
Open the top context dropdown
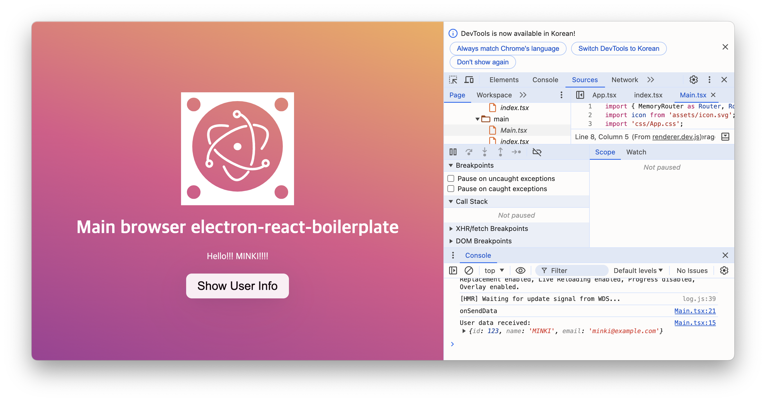494,270
